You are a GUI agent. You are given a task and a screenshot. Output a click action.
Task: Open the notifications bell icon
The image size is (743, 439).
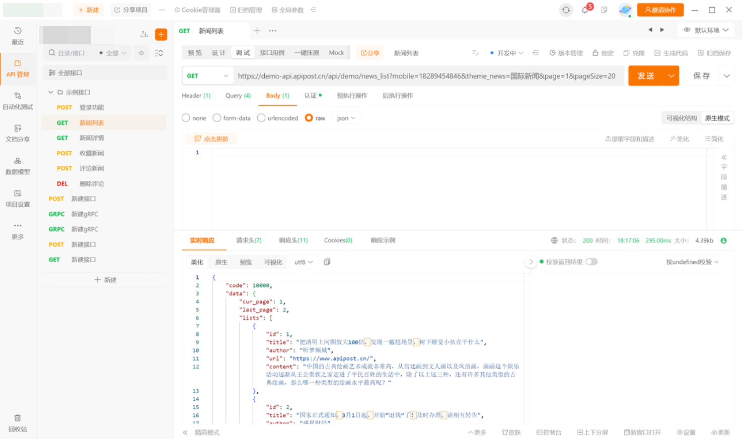click(585, 10)
